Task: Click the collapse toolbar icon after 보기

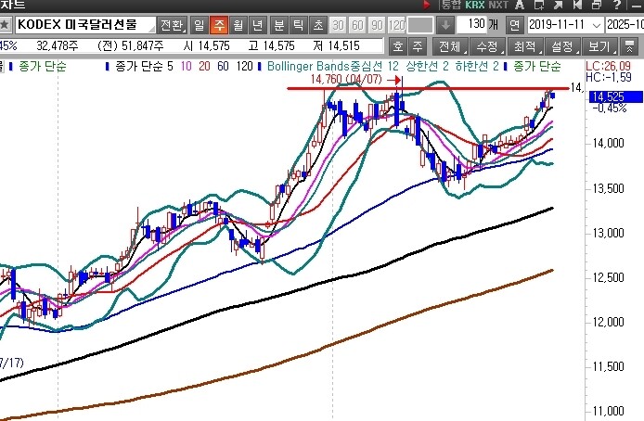Action: click(x=629, y=46)
